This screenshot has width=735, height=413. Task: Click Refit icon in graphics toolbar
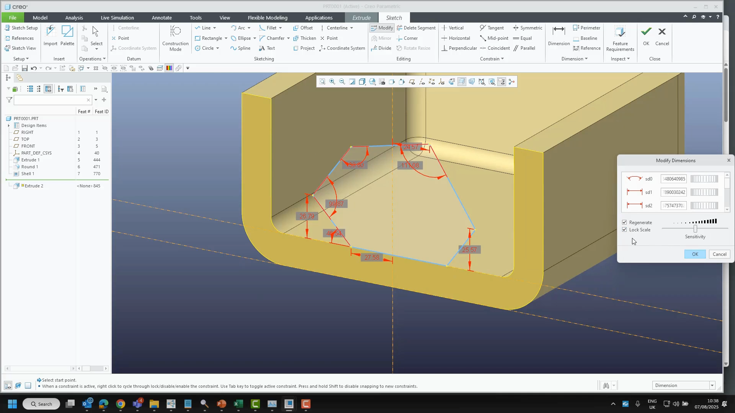tap(322, 82)
